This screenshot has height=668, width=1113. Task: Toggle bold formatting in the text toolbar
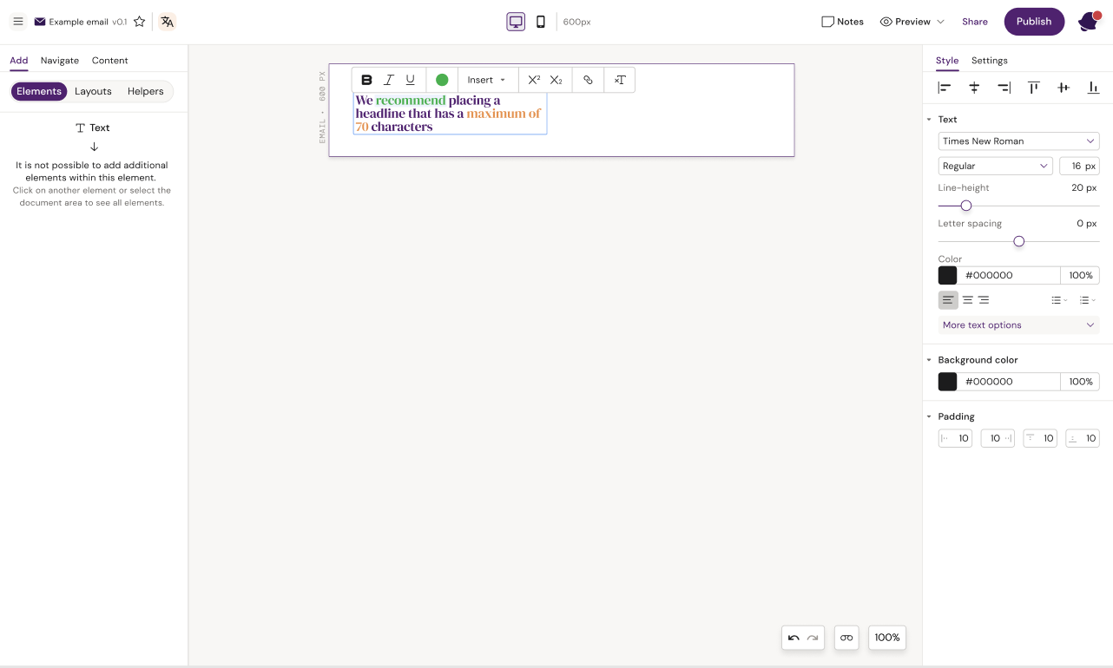(366, 79)
